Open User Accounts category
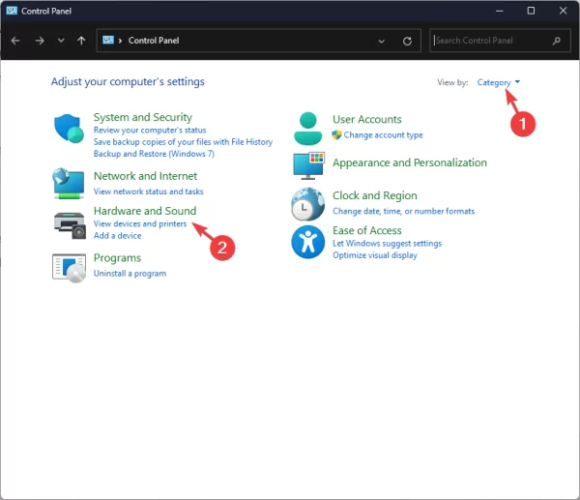580x500 pixels. tap(367, 119)
